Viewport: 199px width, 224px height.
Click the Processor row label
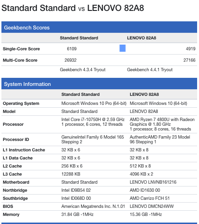coord(13,124)
